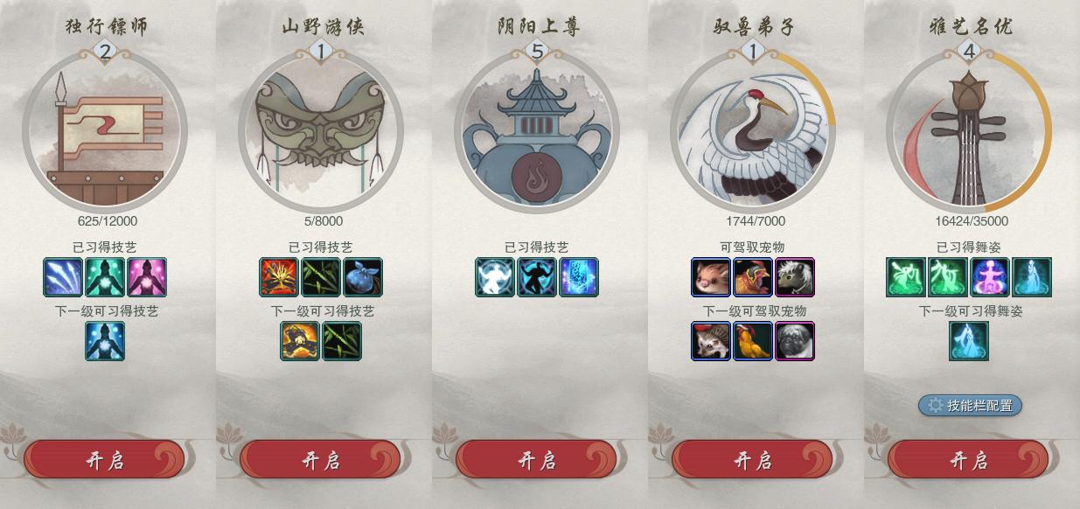The image size is (1080, 509).
Task: Select the hamster pet icon under 驭兽弟子
Action: point(711,277)
